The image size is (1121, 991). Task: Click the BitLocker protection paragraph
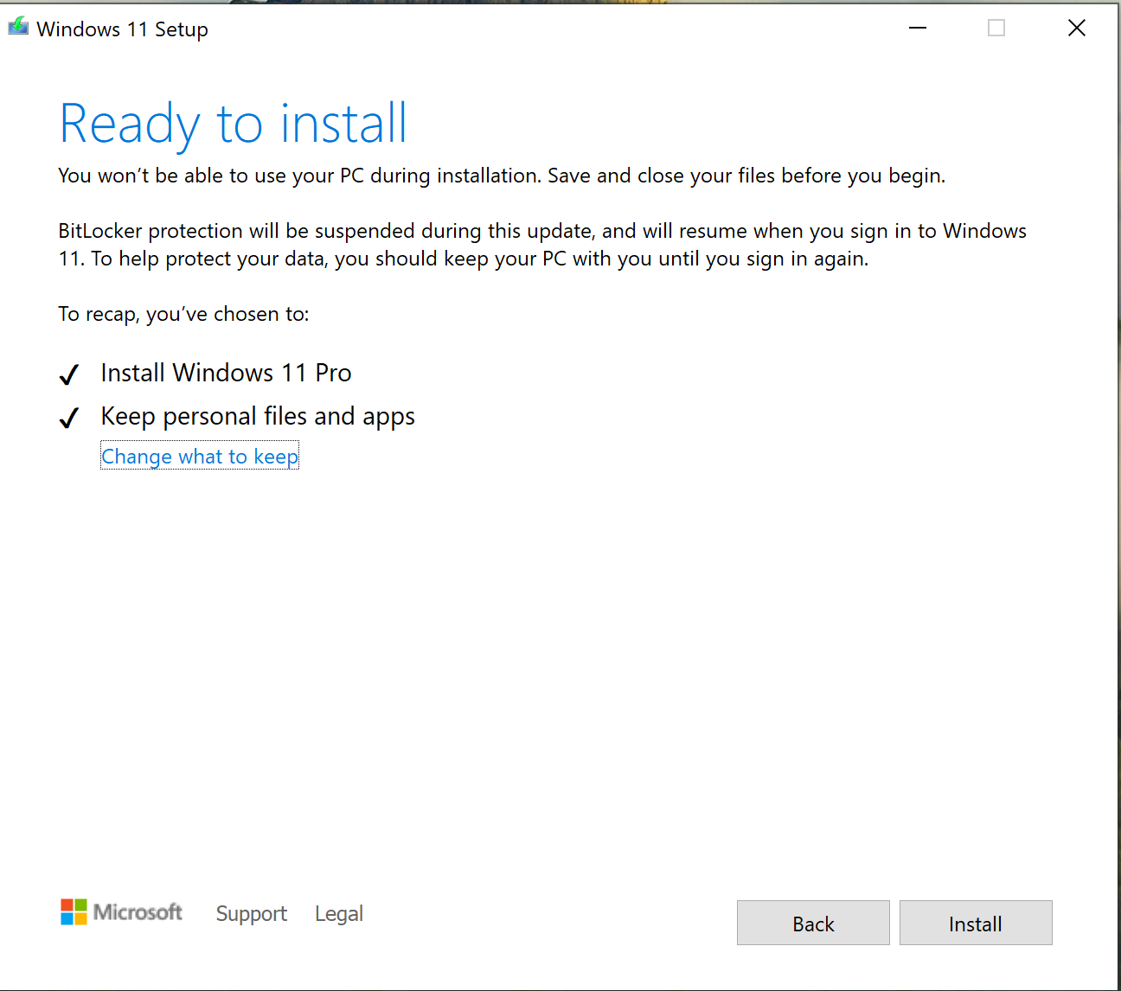click(542, 245)
